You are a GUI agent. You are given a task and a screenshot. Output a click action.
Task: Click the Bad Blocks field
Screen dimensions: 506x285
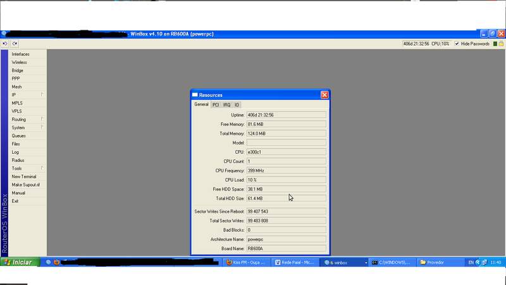(287, 230)
